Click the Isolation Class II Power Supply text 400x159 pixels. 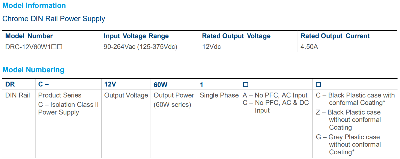[68, 108]
